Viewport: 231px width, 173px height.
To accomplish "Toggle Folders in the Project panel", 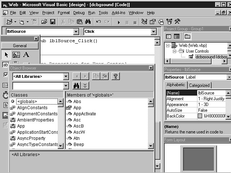I will click(187, 36).
